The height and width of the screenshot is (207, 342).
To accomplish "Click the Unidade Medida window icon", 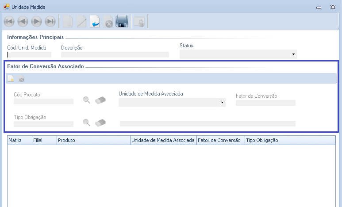I will coord(7,7).
